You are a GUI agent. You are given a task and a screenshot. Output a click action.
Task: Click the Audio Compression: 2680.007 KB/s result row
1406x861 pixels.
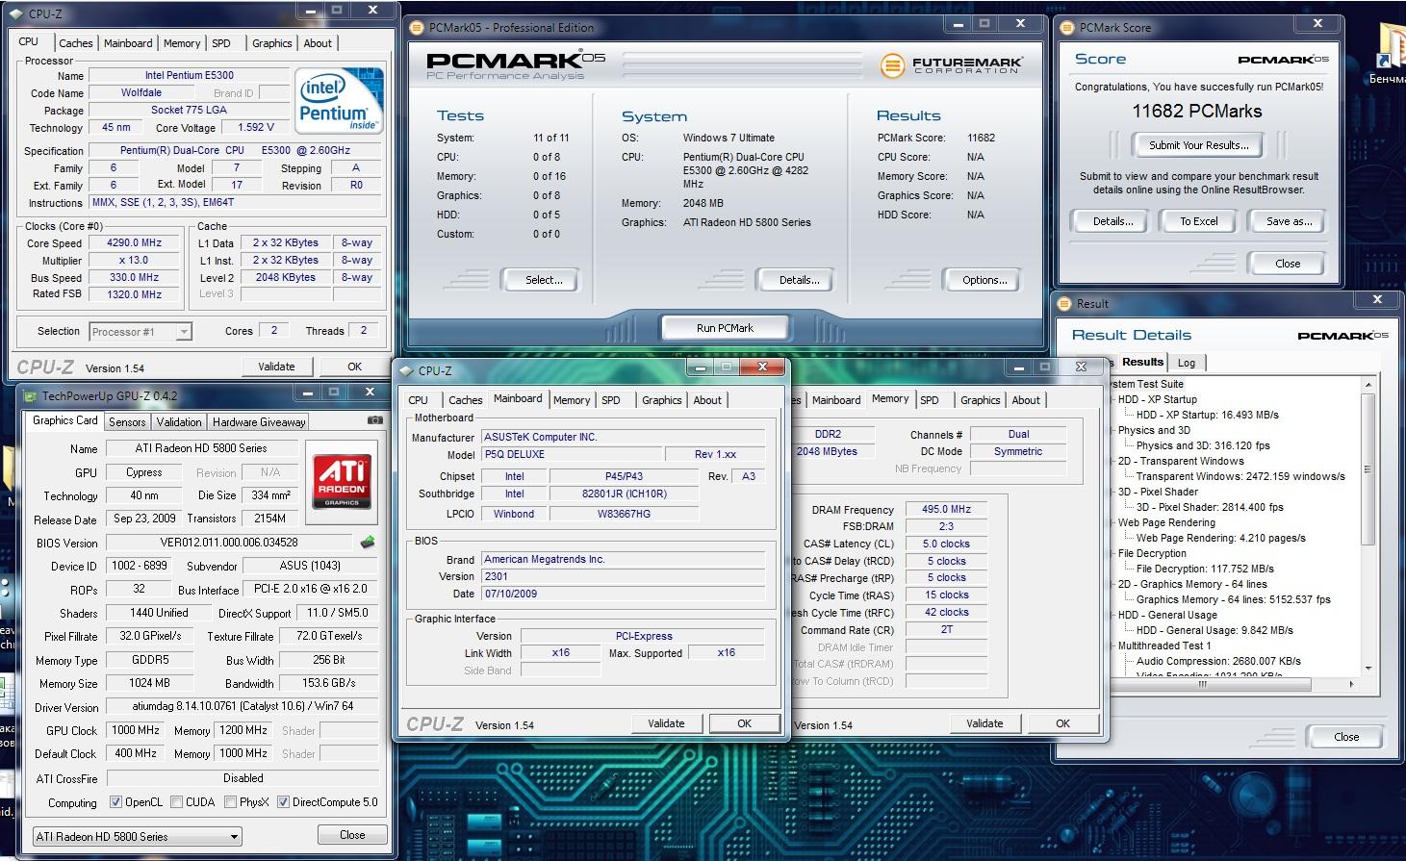(x=1218, y=661)
